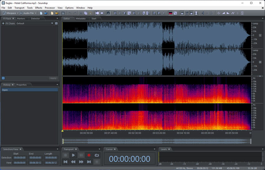The height and width of the screenshot is (170, 265).
Task: Open the Mixspace view button
Action: 10,13
